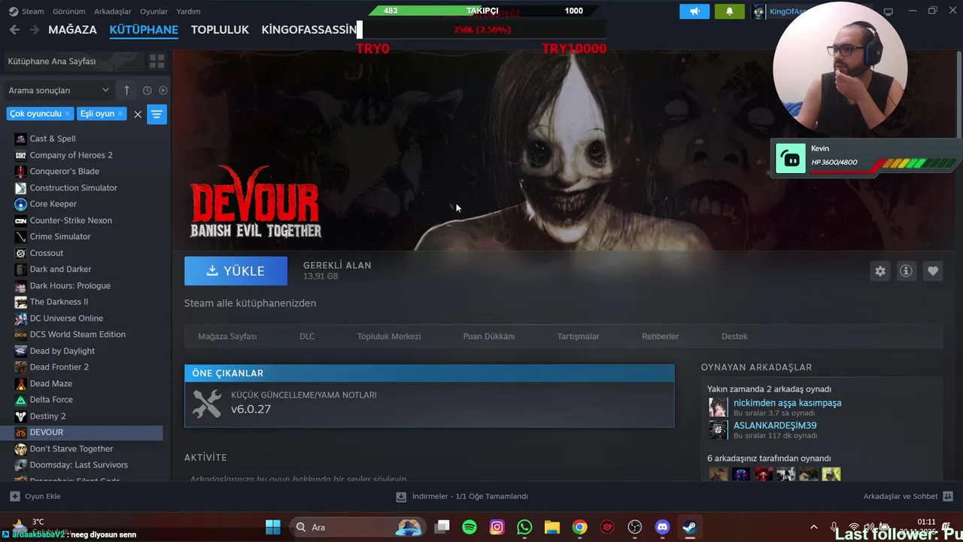Screen dimensions: 963x542
Task: Show hidden system tray icons chevron
Action: pos(813,527)
